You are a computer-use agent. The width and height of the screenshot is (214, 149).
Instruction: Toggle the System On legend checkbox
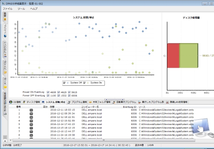(x=84, y=83)
